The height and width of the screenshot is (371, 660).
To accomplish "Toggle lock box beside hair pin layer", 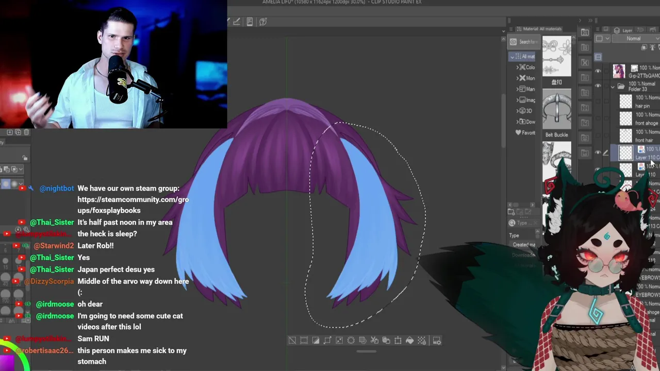I will 606,102.
